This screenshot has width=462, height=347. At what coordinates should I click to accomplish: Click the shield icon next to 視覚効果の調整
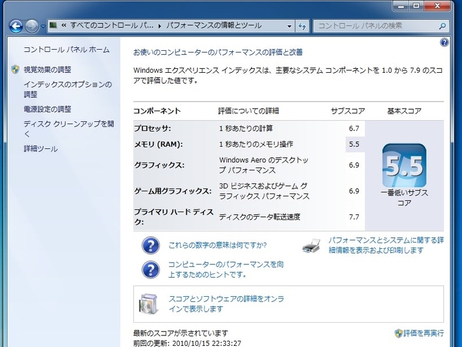[16, 69]
